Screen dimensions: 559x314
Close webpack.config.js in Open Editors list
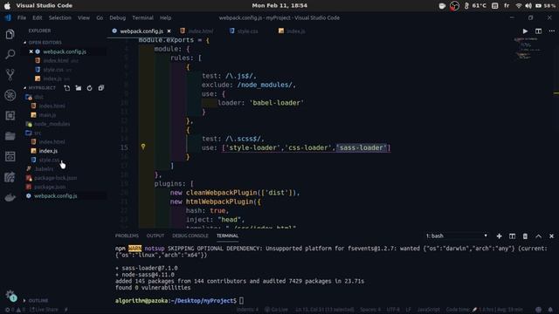31,51
